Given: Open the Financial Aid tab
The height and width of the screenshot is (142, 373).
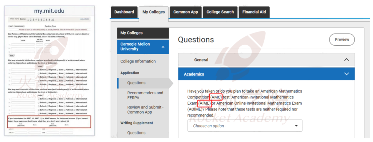Looking at the screenshot, I should pyautogui.click(x=254, y=12).
